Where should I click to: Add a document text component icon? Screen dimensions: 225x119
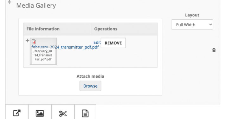[x=85, y=113]
